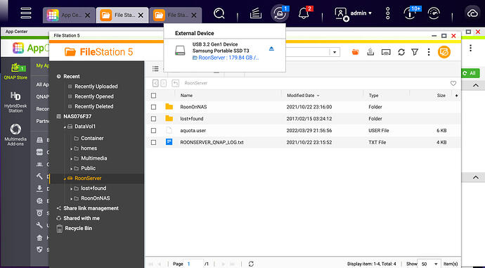Viewport: 485px width, 268px height.
Task: Go to parent folder with up arrow icon
Action: click(176, 83)
